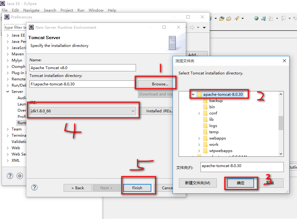Open the Search menu
The width and height of the screenshot is (297, 219).
tap(50, 10)
